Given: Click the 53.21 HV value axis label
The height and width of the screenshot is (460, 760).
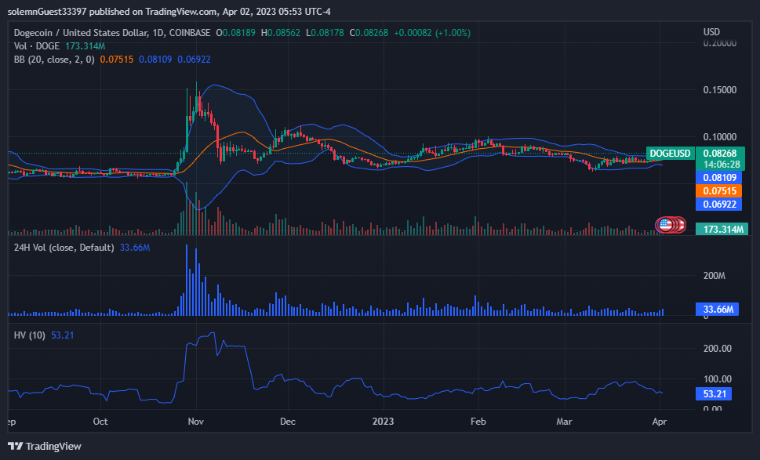Looking at the screenshot, I should click(x=715, y=394).
